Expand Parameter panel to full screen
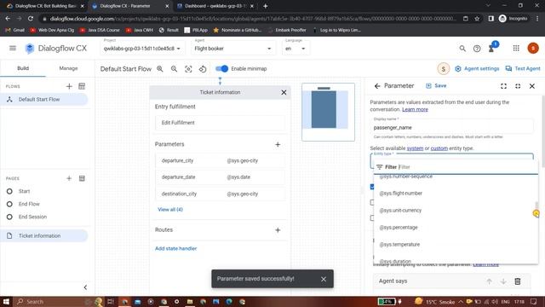This screenshot has width=545, height=307. tap(503, 86)
